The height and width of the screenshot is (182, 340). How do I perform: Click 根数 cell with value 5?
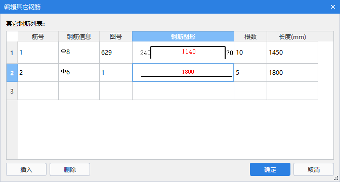point(250,73)
